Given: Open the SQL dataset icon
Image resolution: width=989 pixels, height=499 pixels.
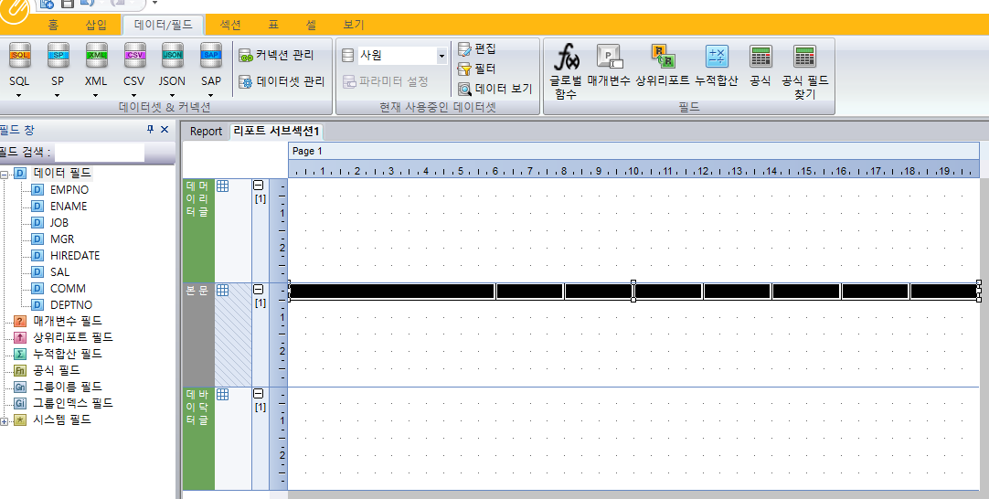Looking at the screenshot, I should (19, 56).
